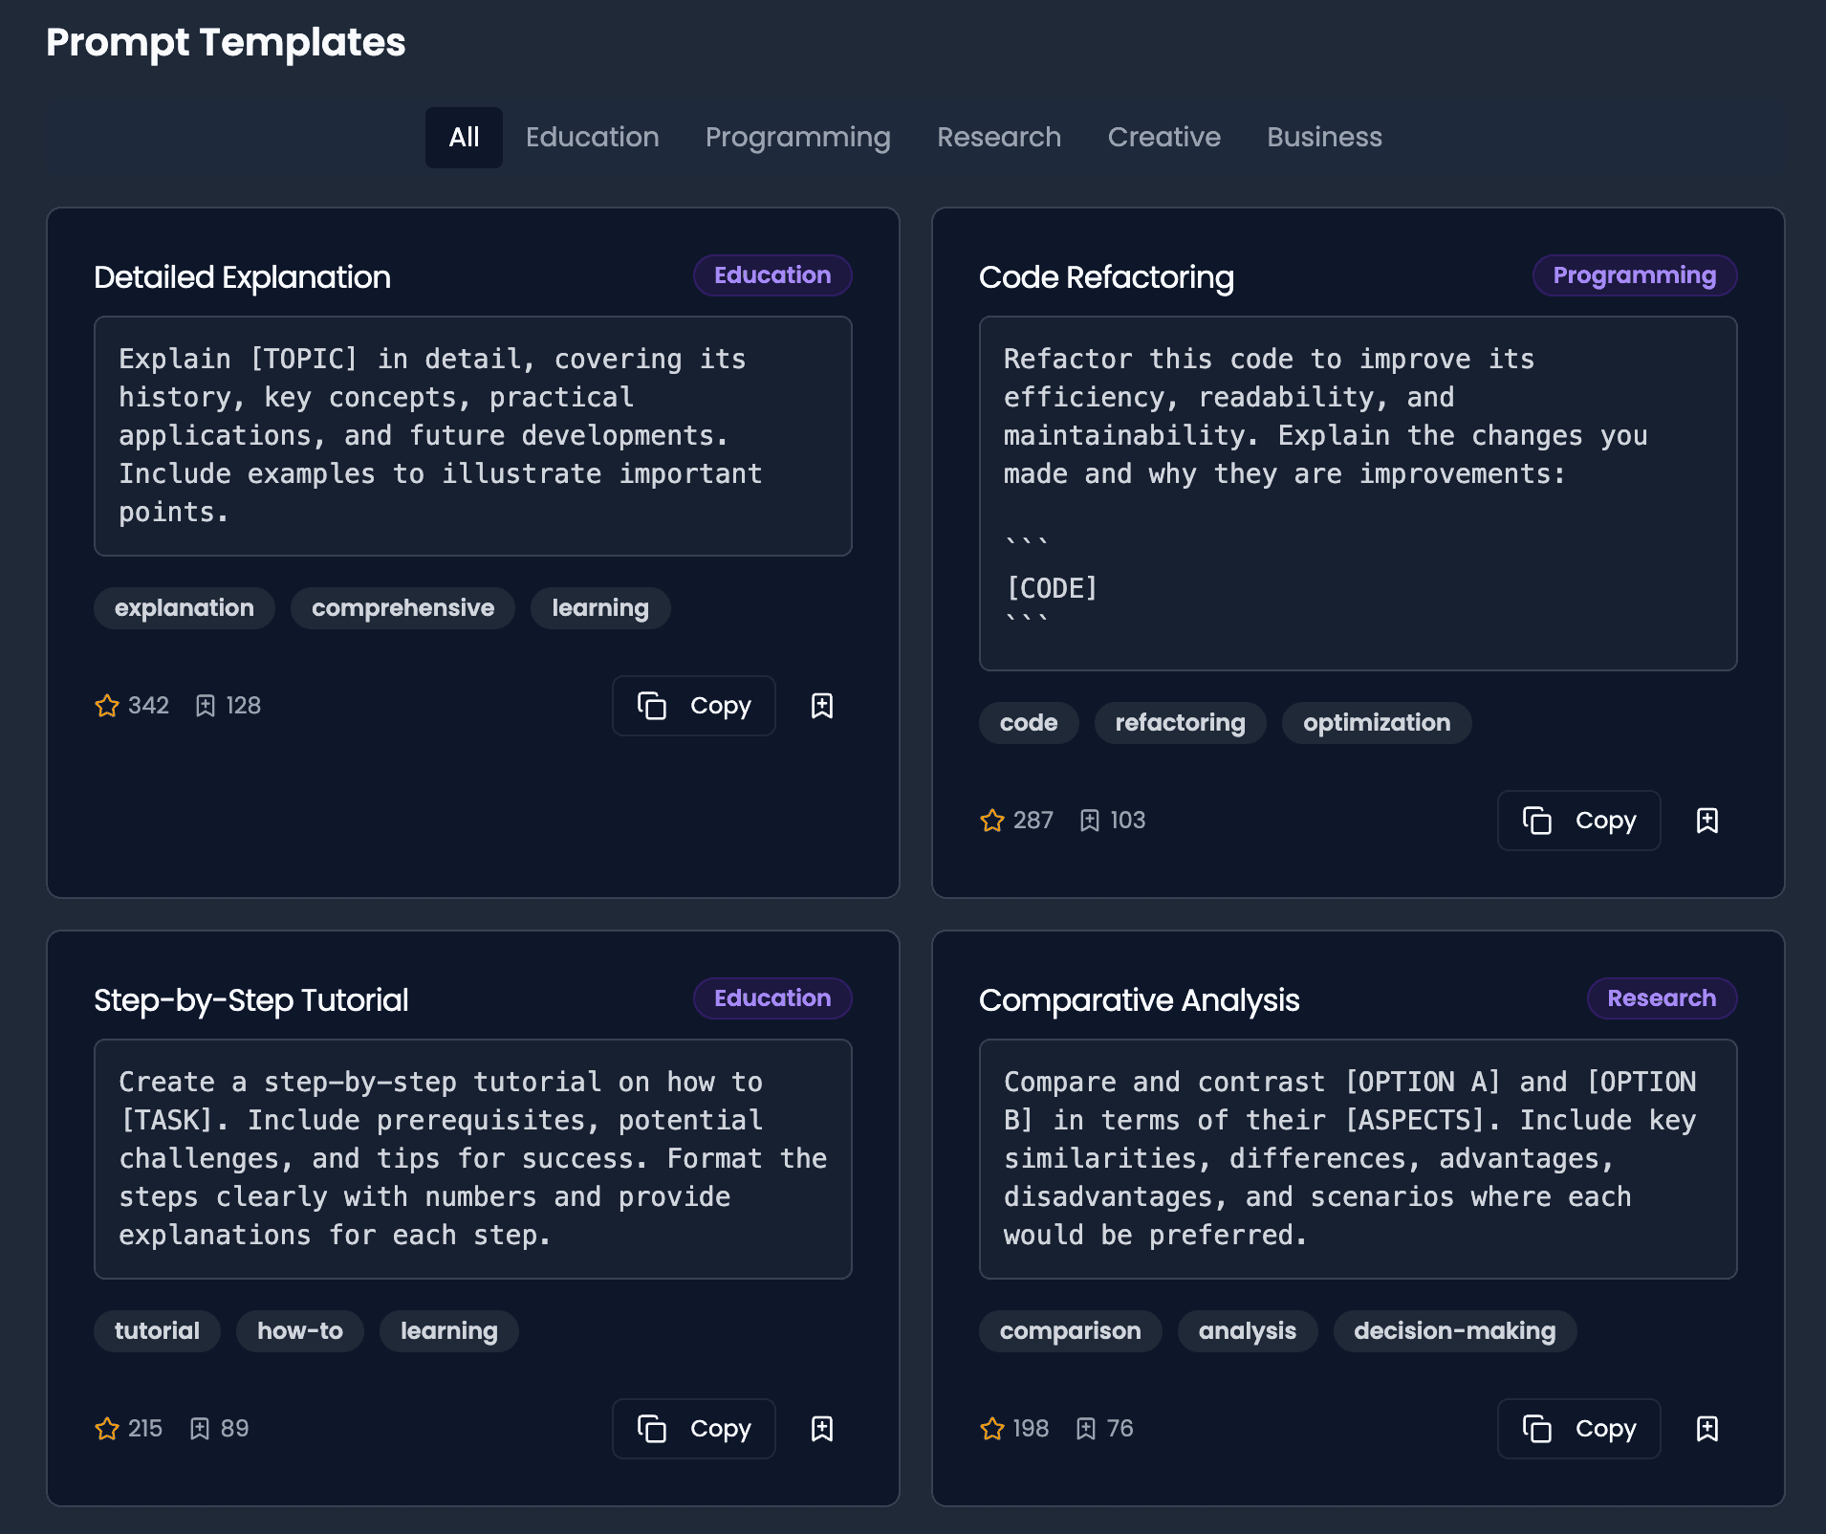Image resolution: width=1826 pixels, height=1534 pixels.
Task: Copy the Detailed Explanation prompt
Action: [x=694, y=706]
